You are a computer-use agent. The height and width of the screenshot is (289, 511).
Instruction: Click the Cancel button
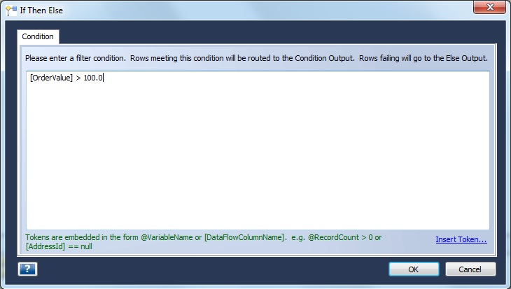470,269
